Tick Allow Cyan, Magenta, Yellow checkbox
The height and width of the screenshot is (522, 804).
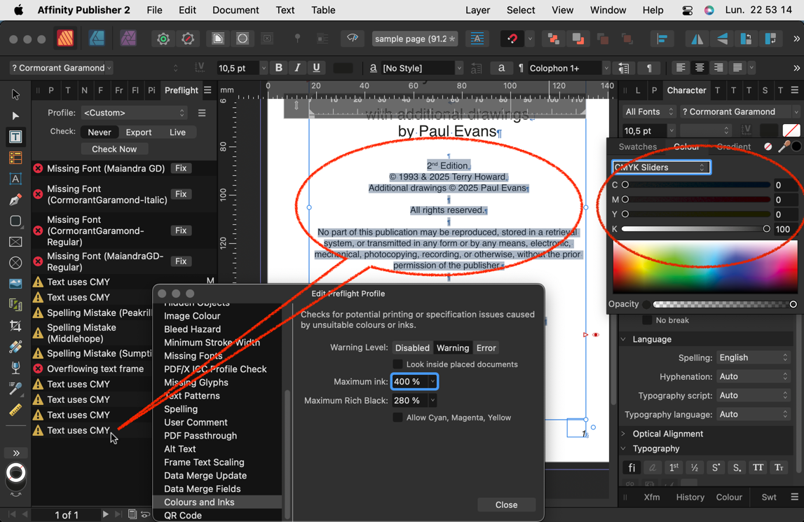(x=397, y=418)
